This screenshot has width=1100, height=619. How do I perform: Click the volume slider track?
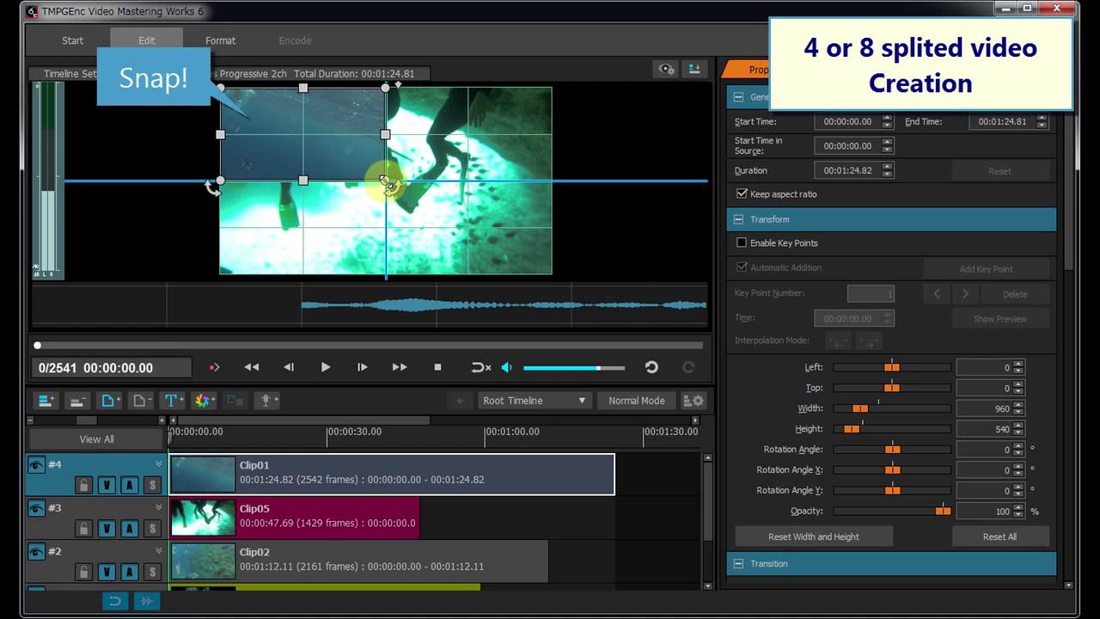(574, 368)
